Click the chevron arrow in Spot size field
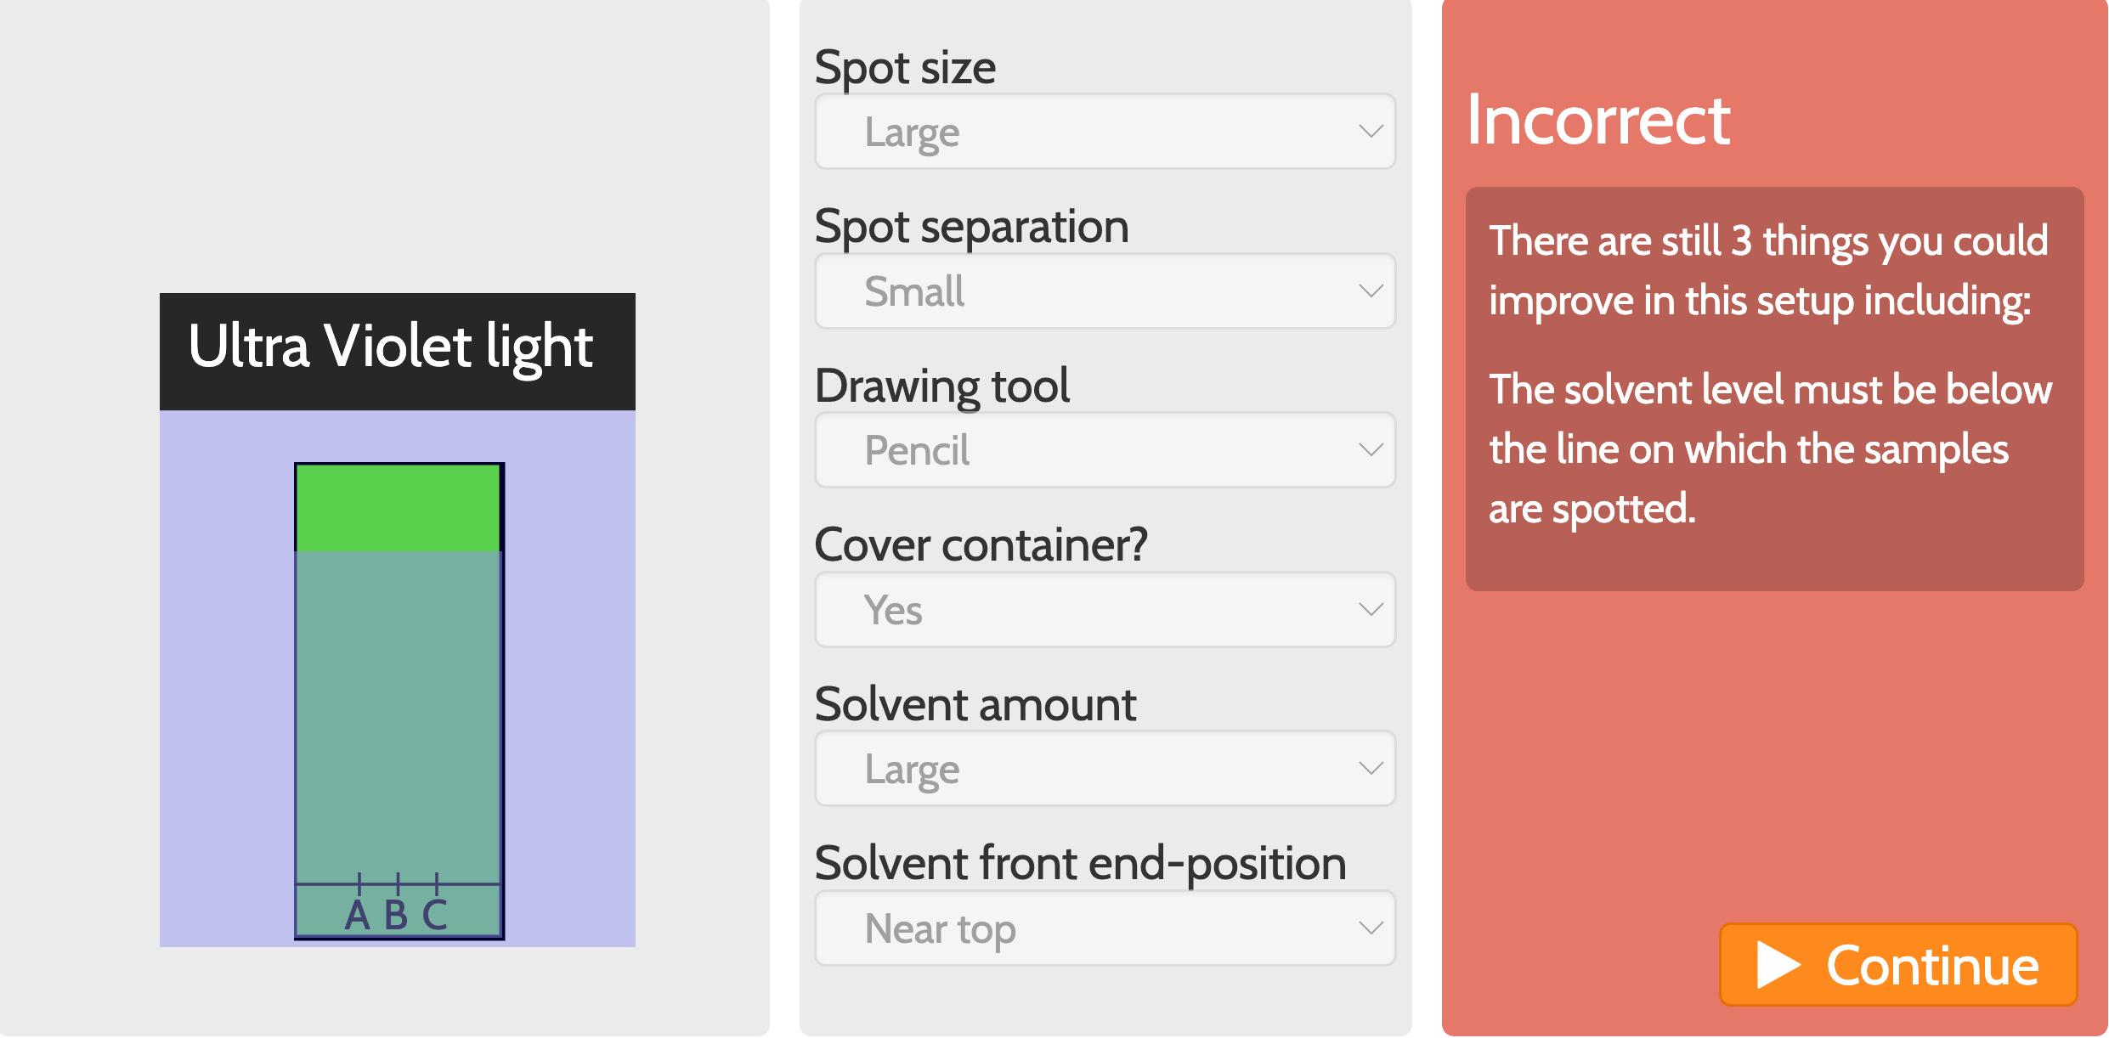This screenshot has width=2109, height=1038. [1371, 132]
